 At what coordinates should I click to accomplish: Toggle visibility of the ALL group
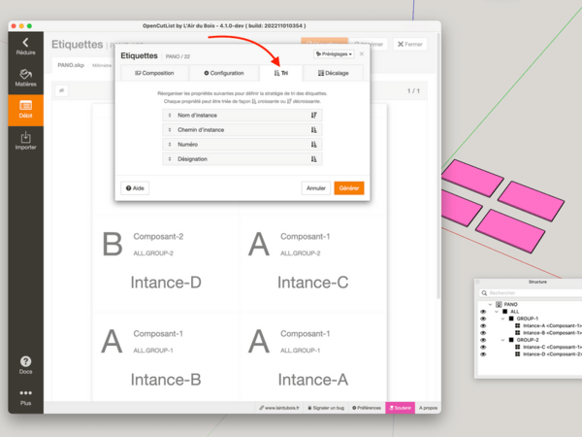click(483, 312)
